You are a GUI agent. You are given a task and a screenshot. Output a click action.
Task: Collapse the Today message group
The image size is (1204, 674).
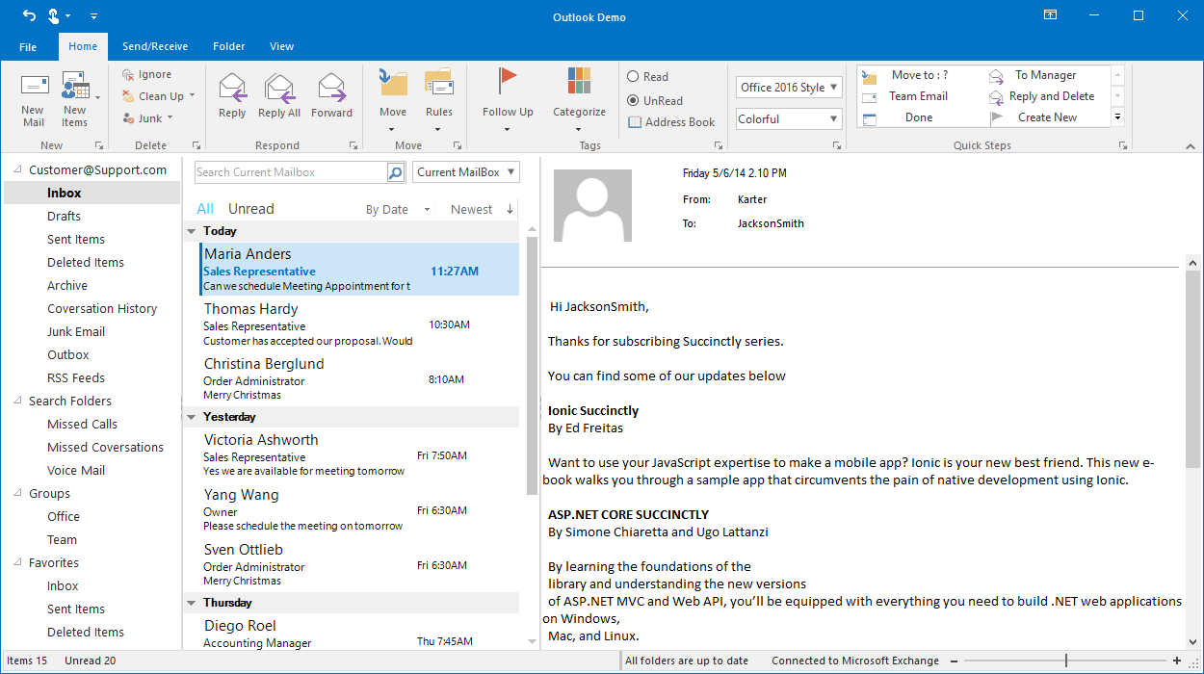click(191, 231)
